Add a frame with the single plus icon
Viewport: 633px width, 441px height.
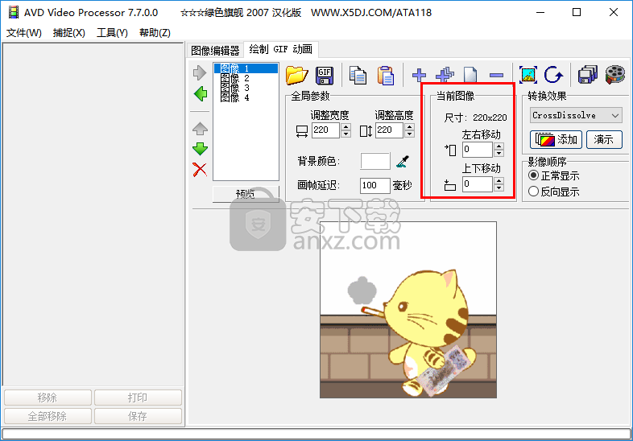tap(419, 75)
